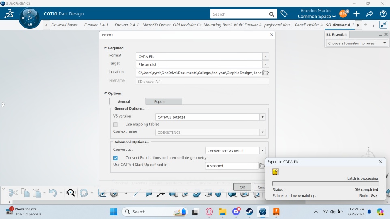Switch to Mounting Bracket tab
The height and width of the screenshot is (219, 390).
(x=218, y=25)
